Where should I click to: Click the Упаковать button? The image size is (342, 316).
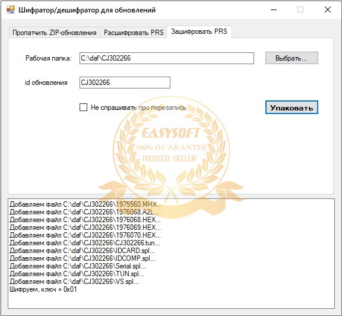[292, 108]
